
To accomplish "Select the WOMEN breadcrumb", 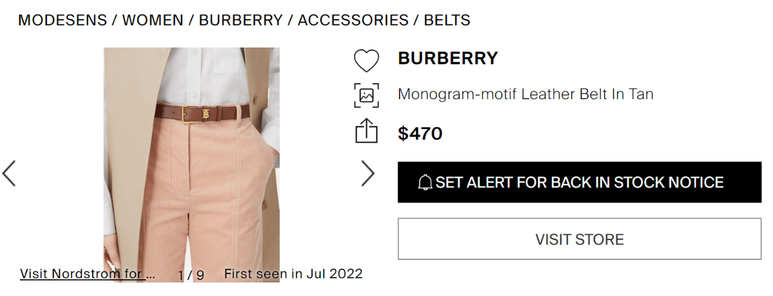I will pyautogui.click(x=153, y=20).
